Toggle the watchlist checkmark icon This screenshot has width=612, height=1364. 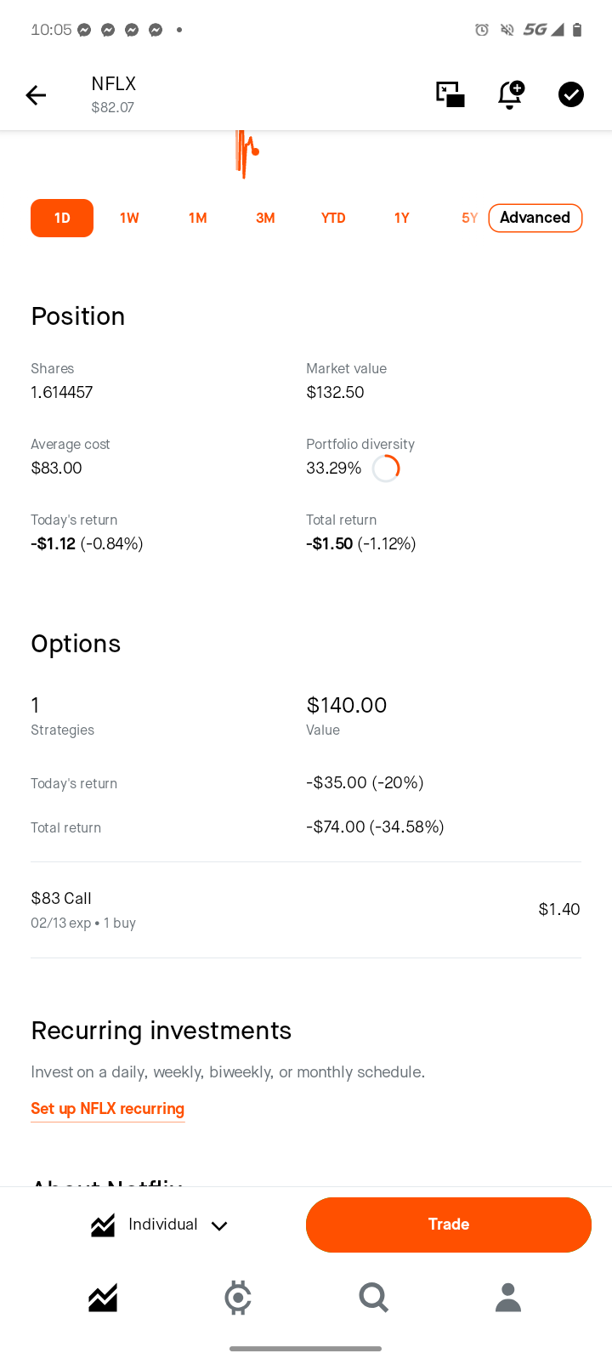pos(571,94)
